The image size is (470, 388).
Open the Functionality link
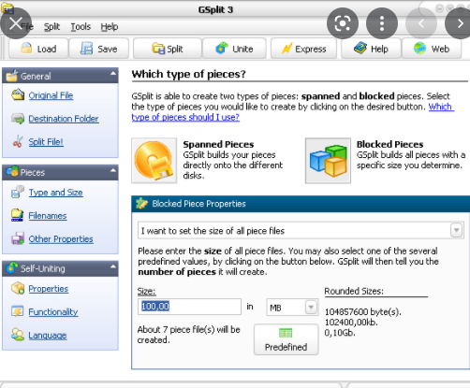coord(53,312)
